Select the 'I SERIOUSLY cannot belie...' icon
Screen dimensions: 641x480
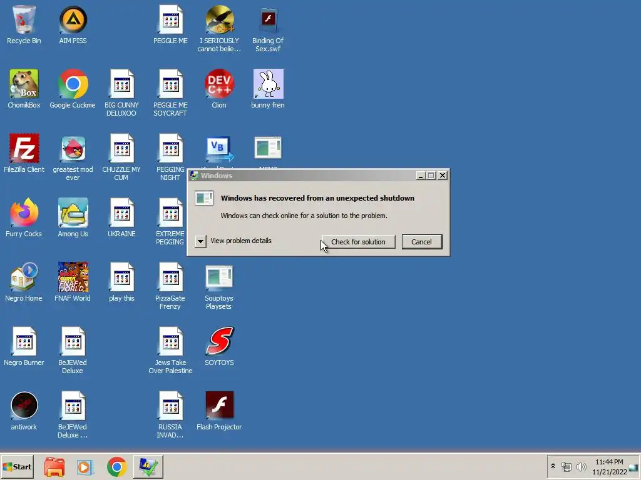219,29
